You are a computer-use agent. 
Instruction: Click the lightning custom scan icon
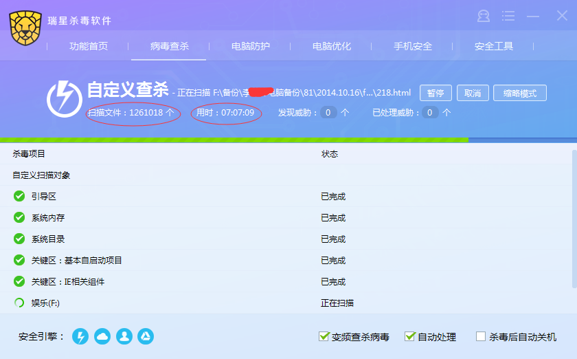(65, 99)
